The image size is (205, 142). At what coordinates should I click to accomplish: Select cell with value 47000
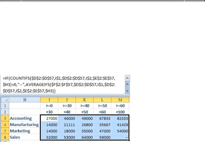102,131
